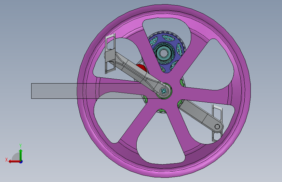Click the green Y axis arrow of the triad
The width and height of the screenshot is (282, 182).
click(x=21, y=155)
